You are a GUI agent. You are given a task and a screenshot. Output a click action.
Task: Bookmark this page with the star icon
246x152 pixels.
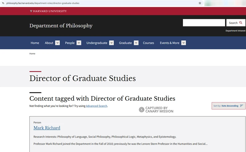200,3
